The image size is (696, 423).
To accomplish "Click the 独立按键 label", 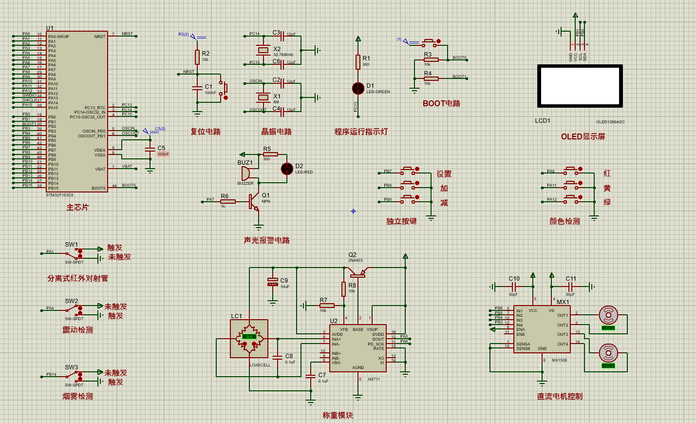I will coord(401,221).
